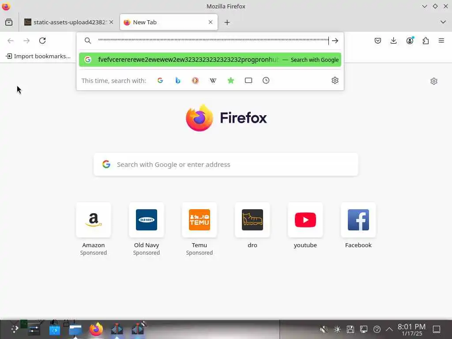
Task: Open System Settings sliders icon in taskbar
Action: click(34, 329)
